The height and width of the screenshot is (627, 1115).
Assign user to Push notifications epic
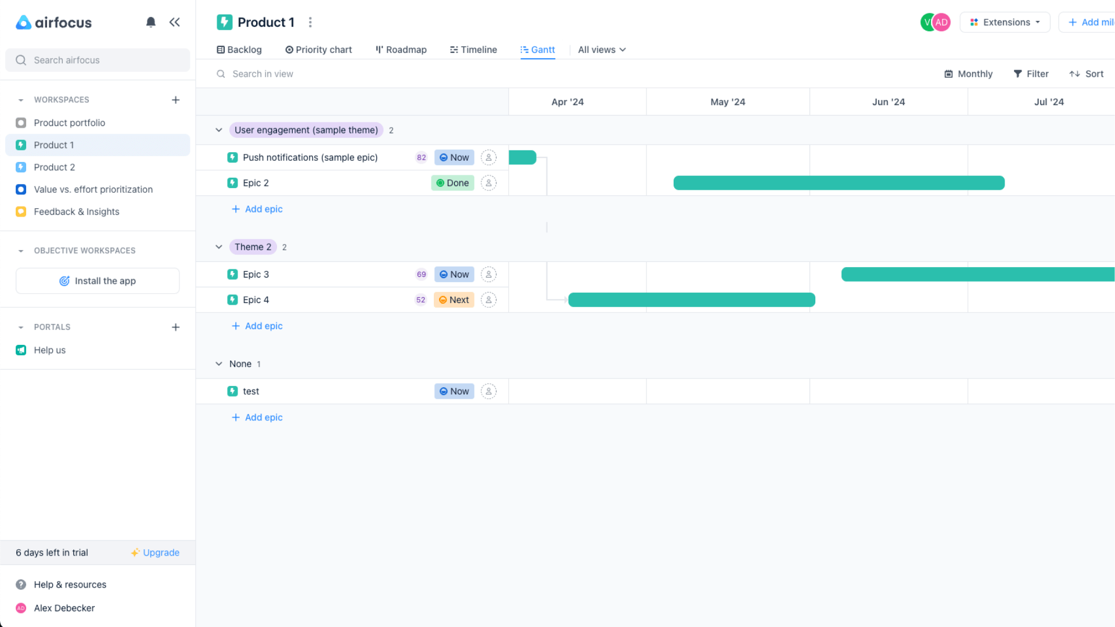pyautogui.click(x=488, y=157)
